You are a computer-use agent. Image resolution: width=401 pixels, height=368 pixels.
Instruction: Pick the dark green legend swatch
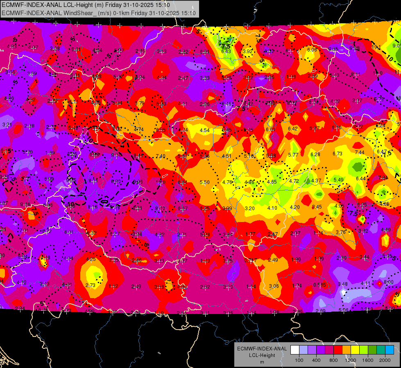click(372, 350)
